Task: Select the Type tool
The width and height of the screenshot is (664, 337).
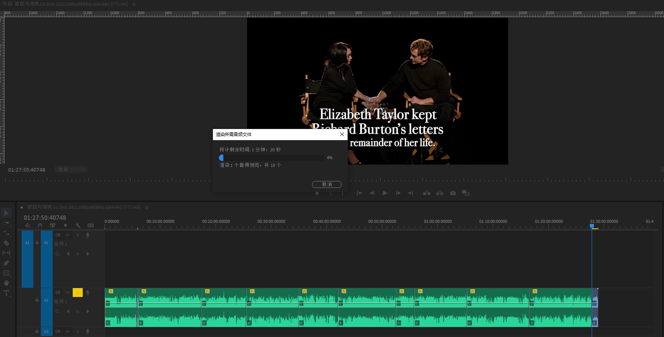Action: pyautogui.click(x=6, y=293)
